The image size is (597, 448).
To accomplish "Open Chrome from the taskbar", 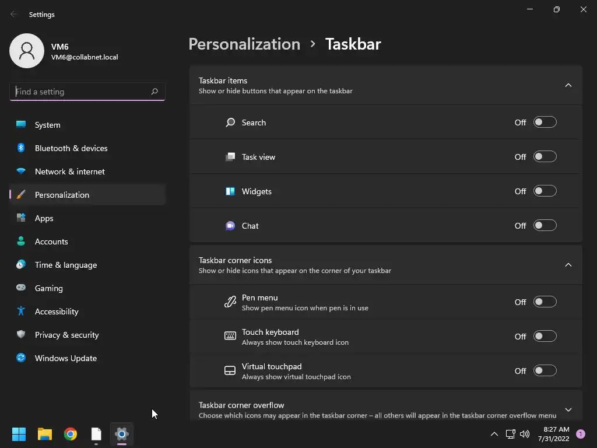I will [71, 434].
